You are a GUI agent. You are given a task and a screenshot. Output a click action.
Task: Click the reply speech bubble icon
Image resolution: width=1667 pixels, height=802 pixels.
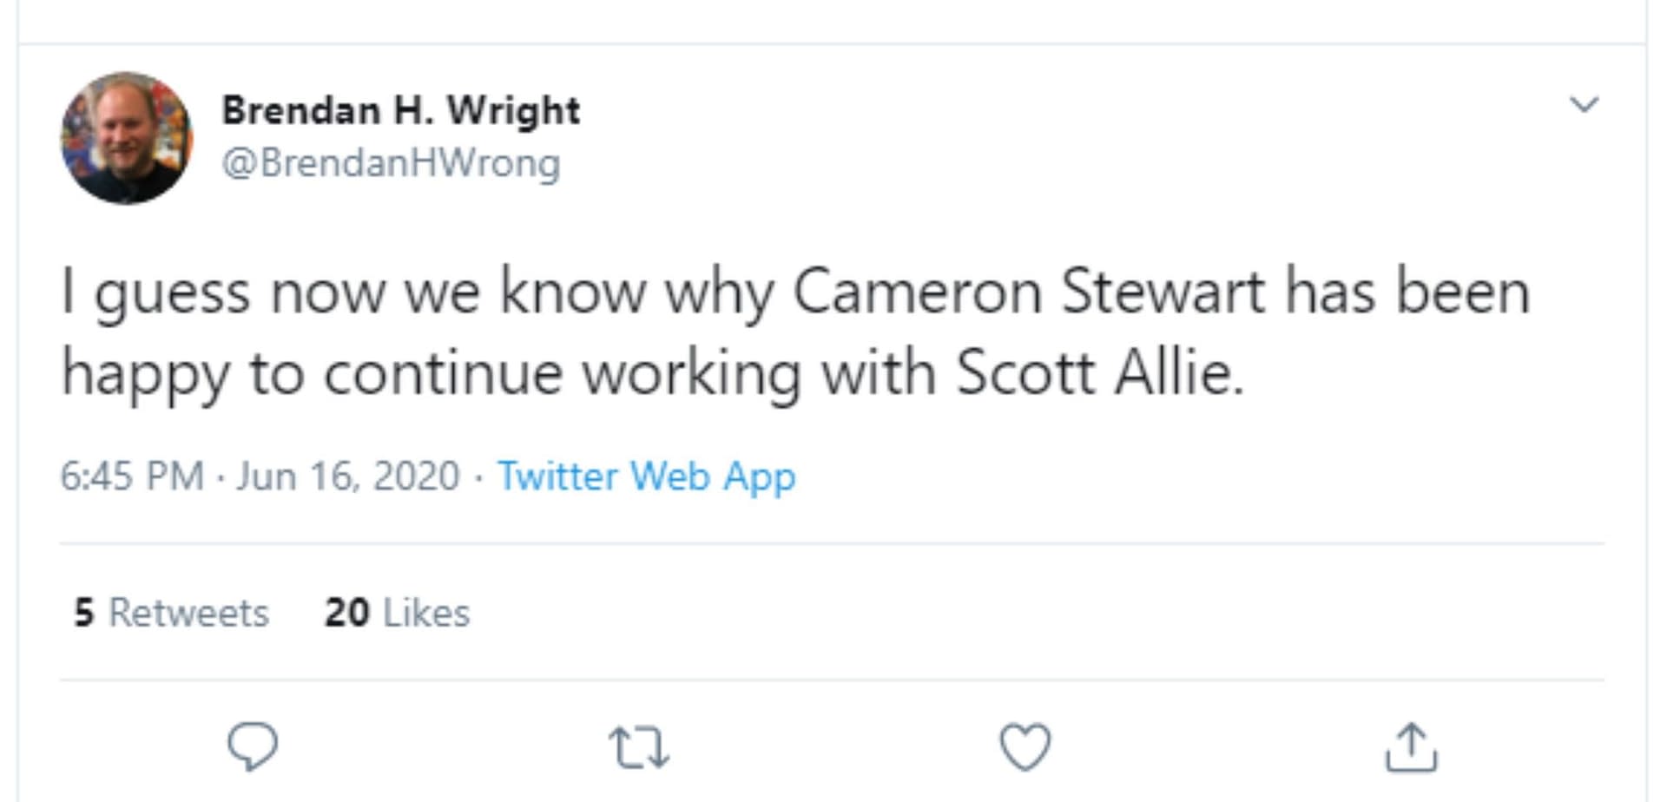coord(253,746)
